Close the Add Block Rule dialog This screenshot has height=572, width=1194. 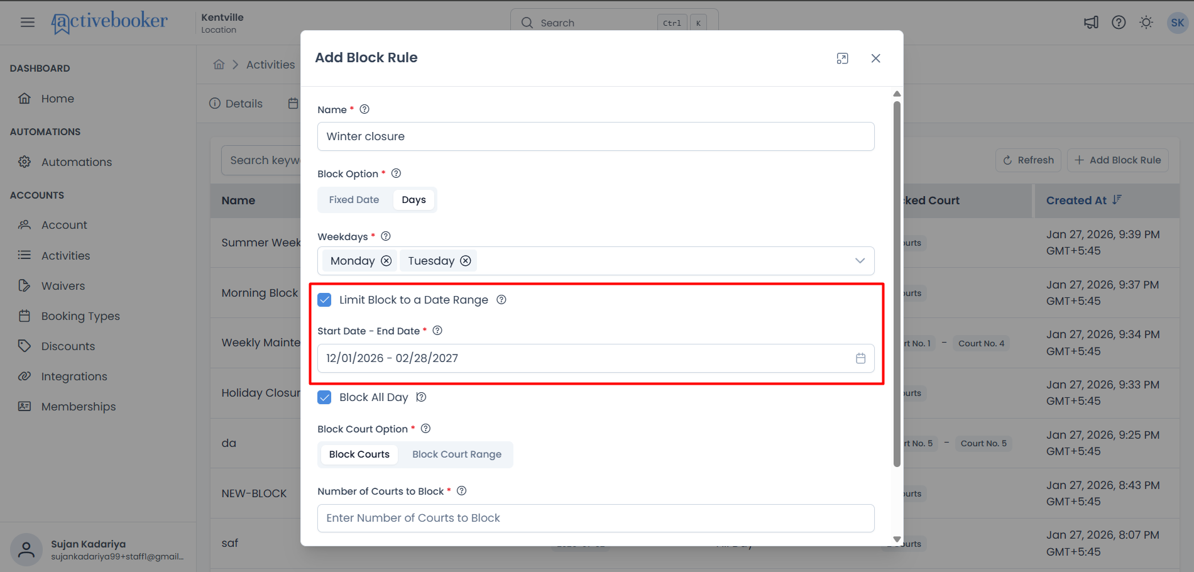click(875, 58)
